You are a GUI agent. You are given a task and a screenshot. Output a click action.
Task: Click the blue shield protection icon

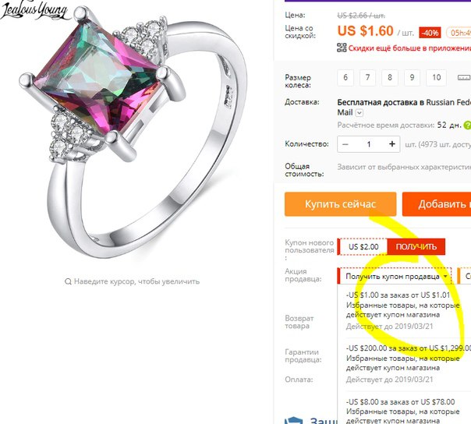coord(293,420)
